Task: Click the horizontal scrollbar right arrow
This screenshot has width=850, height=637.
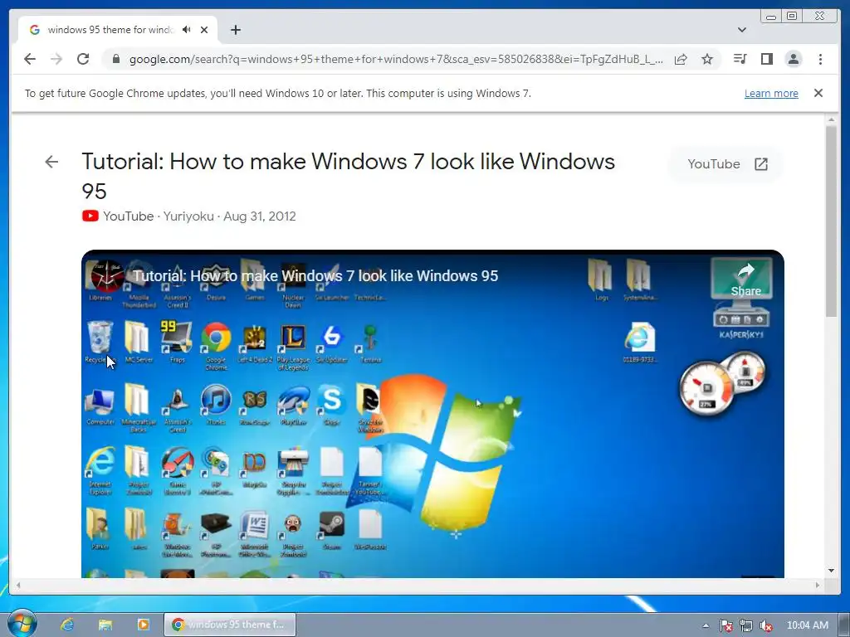Action: (818, 585)
